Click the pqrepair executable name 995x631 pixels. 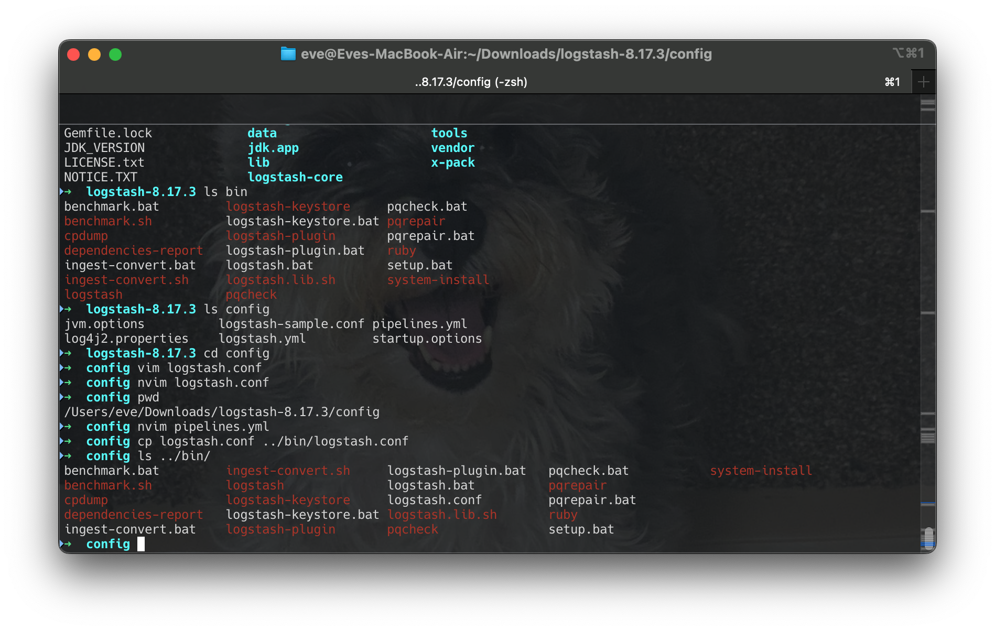coord(416,221)
